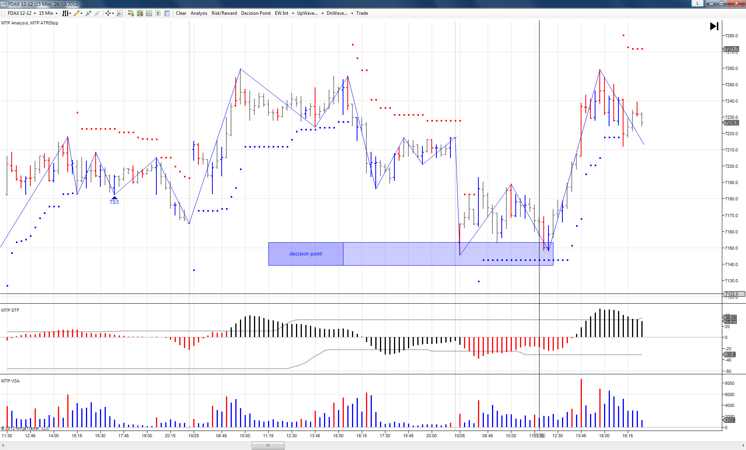746x450 pixels.
Task: Expand the EW Int dropdown arrow
Action: tap(293, 13)
